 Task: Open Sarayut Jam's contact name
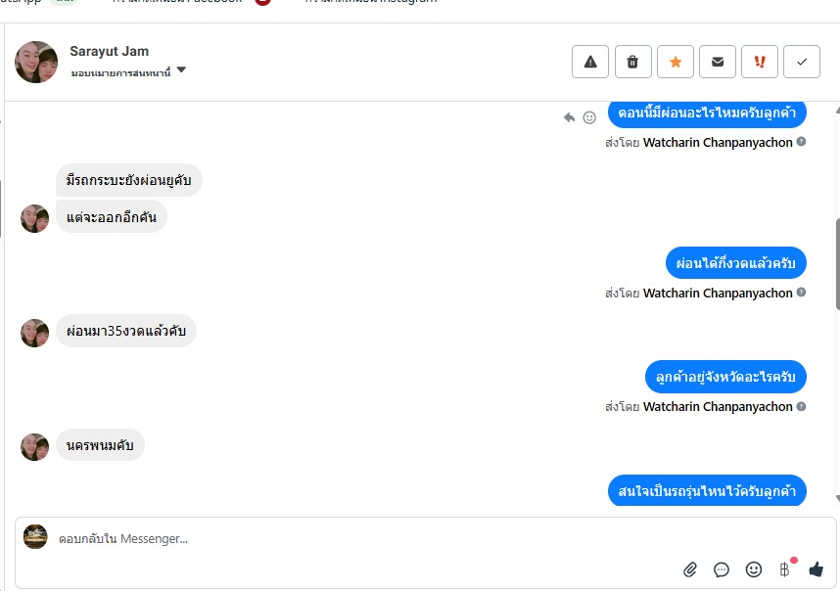click(x=110, y=52)
